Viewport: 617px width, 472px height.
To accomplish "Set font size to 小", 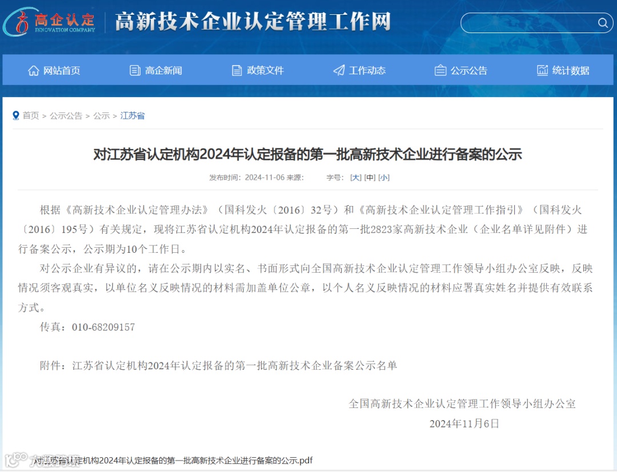I will pos(384,177).
